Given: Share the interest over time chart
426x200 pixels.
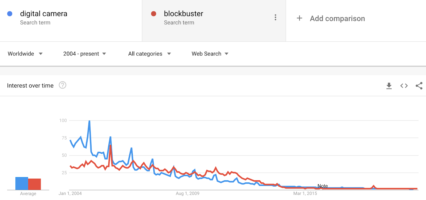Looking at the screenshot, I should [419, 86].
